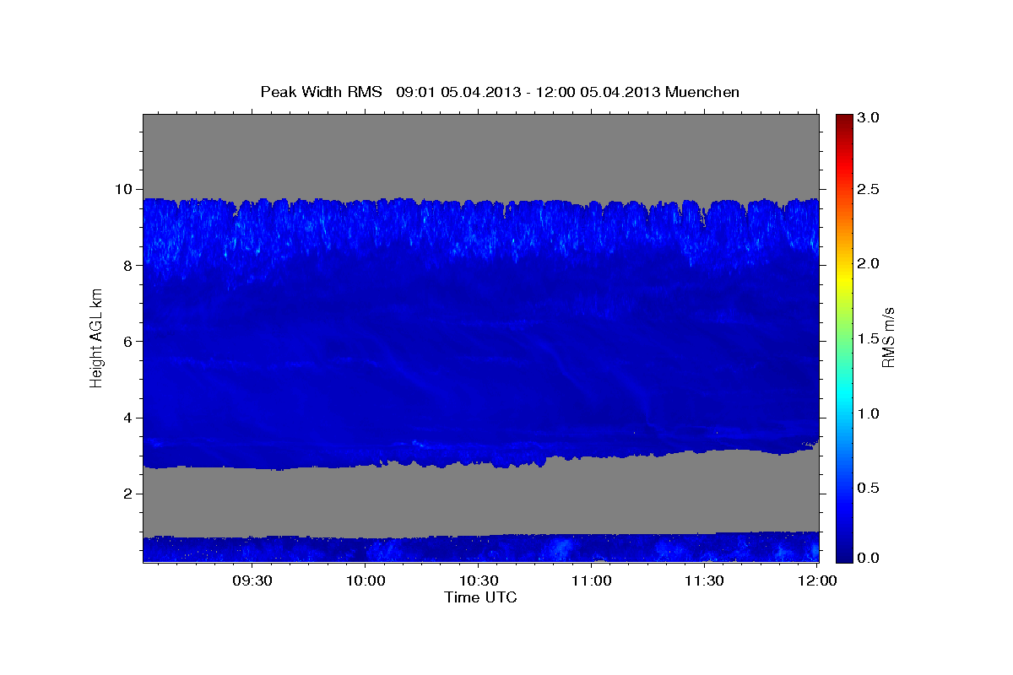
Task: Click the colorbar value 3.0
Action: pyautogui.click(x=869, y=118)
